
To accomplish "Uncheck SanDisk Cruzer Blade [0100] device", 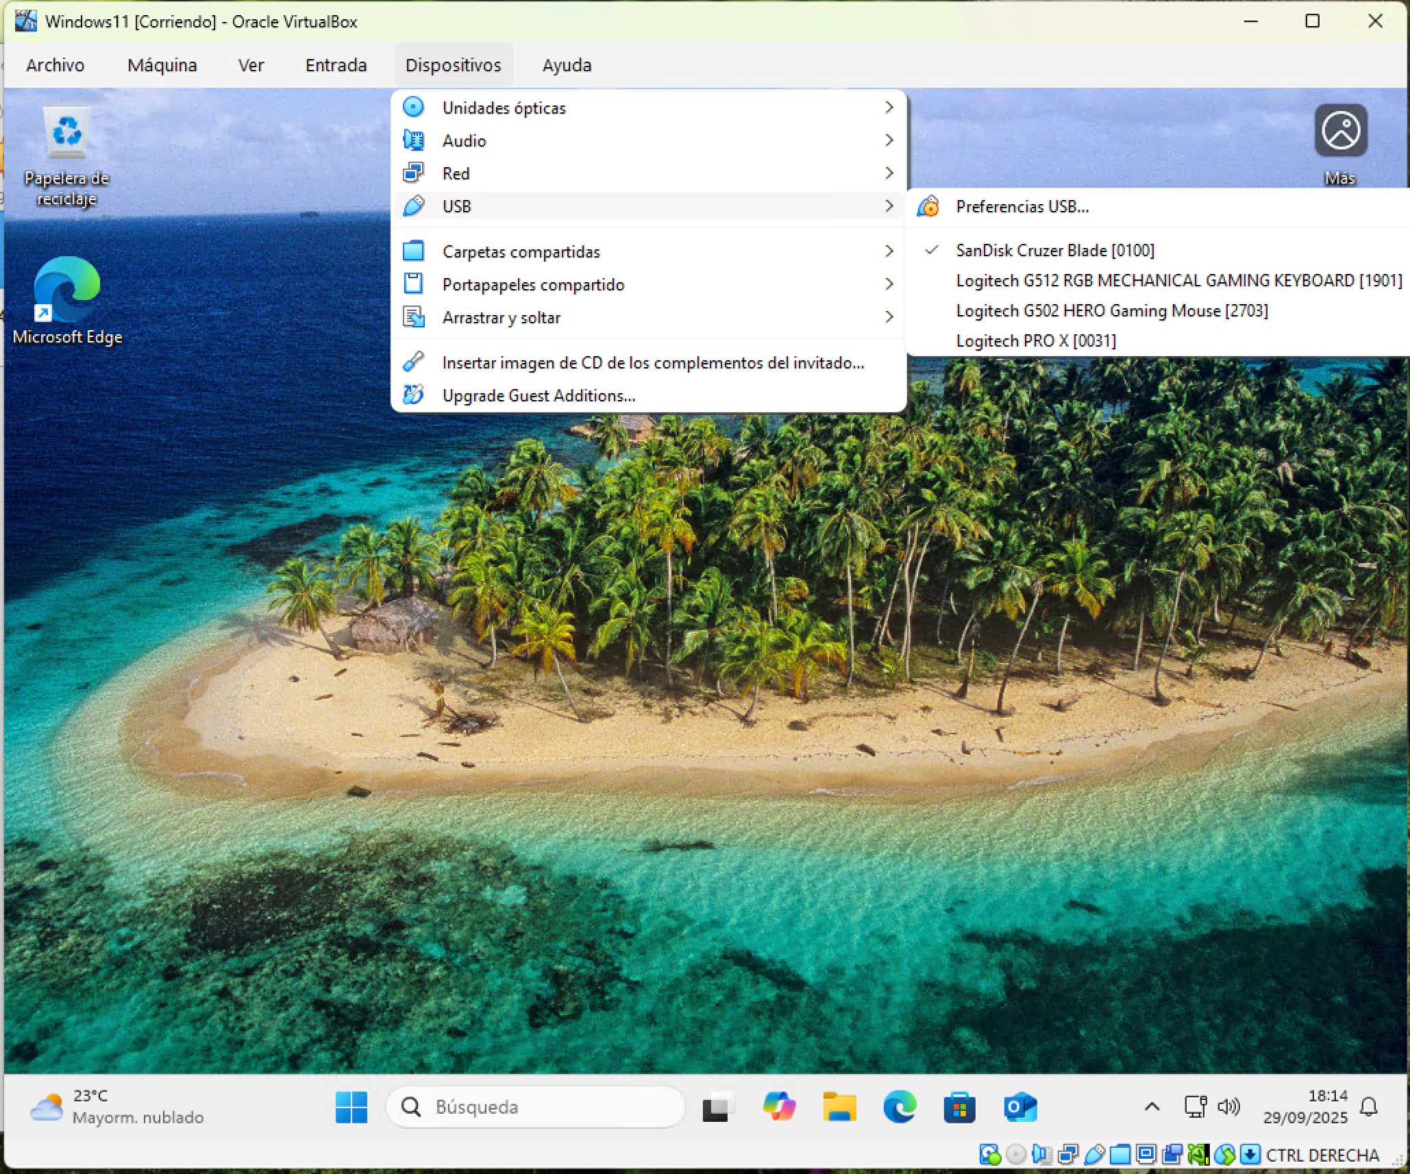I will pos(1158,250).
